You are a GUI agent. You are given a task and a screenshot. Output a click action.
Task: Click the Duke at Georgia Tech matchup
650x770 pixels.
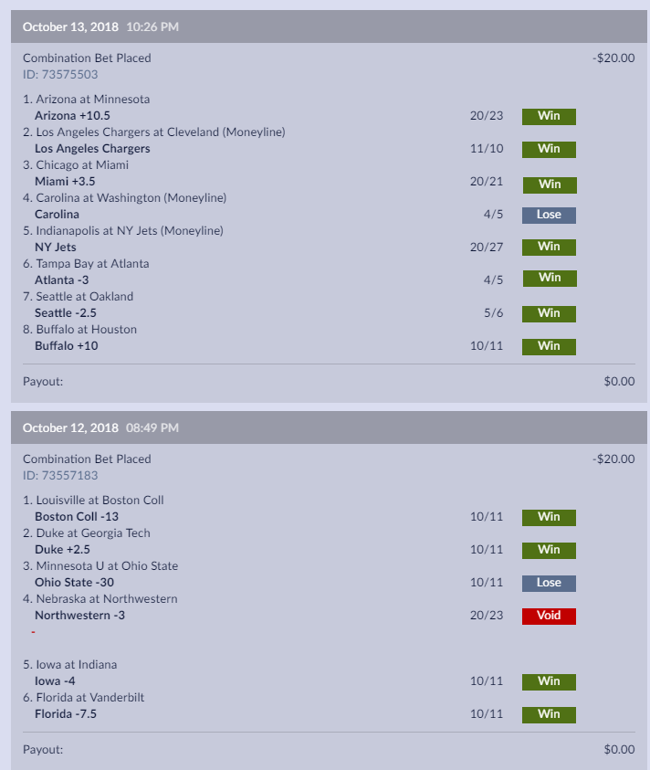(87, 533)
